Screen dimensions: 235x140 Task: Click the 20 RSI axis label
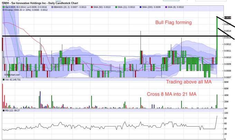tap(226, 134)
